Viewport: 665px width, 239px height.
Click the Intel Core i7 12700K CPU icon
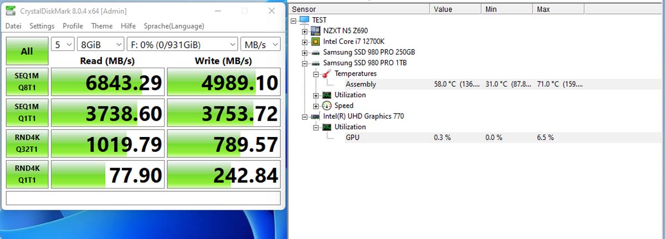point(315,41)
